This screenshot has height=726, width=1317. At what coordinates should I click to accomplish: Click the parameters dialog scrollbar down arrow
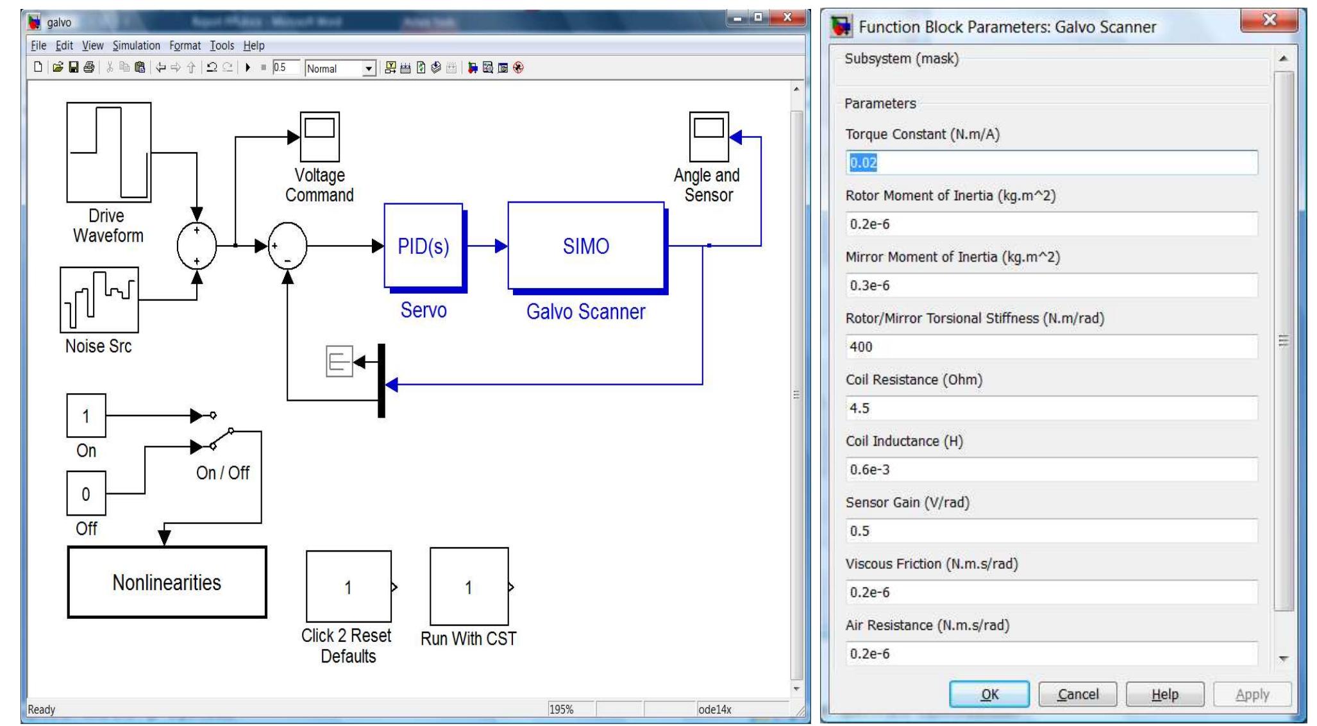[1283, 659]
